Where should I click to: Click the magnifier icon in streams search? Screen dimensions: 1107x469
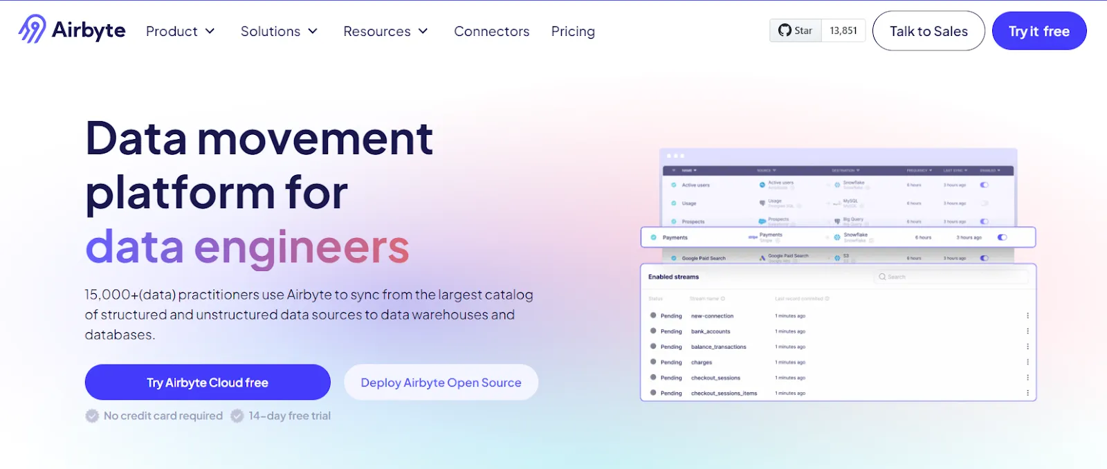coord(882,277)
